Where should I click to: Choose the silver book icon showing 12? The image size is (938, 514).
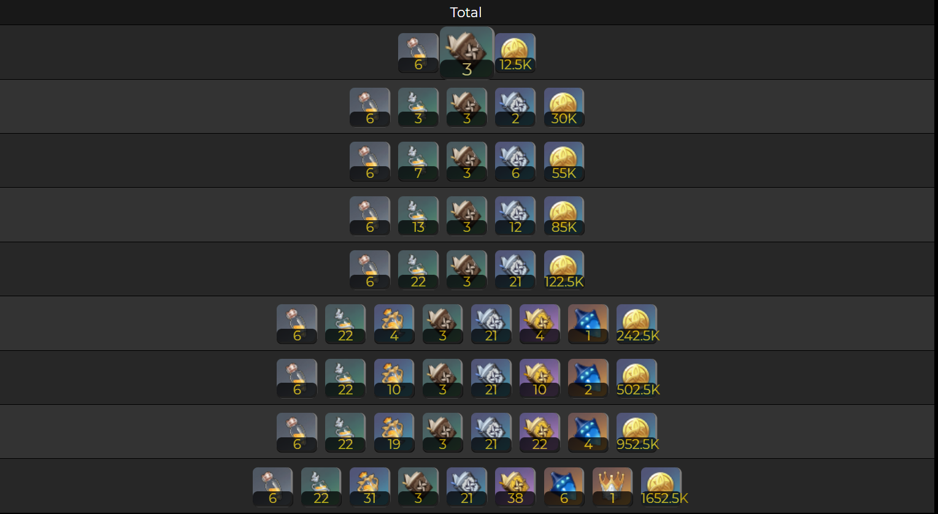tap(515, 216)
